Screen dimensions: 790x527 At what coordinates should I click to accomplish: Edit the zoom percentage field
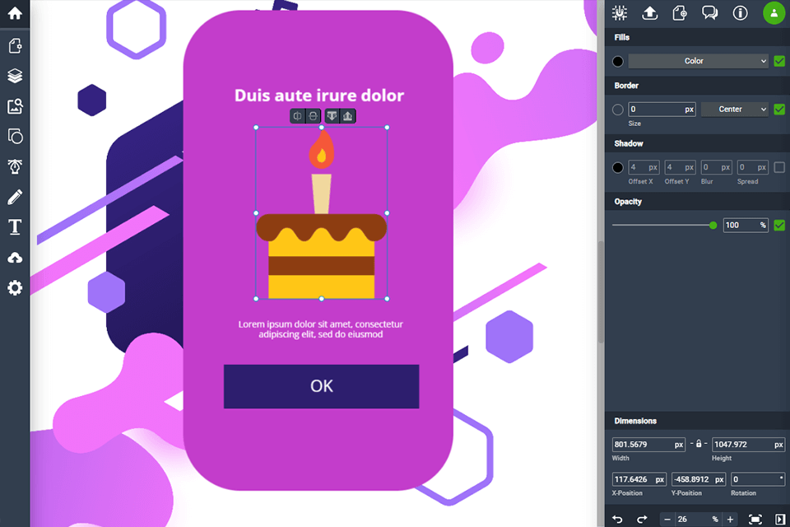pyautogui.click(x=699, y=519)
